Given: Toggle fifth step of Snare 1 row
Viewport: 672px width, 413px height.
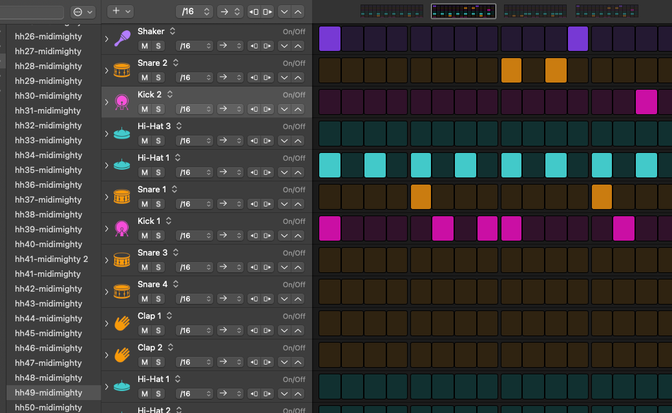Looking at the screenshot, I should 421,196.
